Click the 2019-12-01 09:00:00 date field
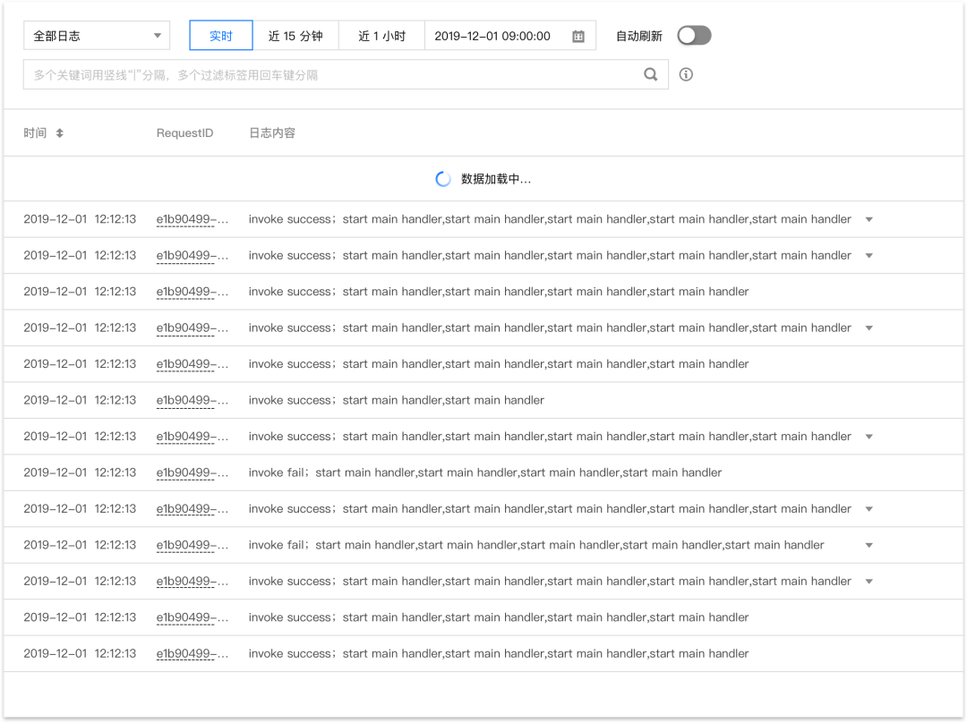Viewport: 967px width, 723px height. click(510, 36)
